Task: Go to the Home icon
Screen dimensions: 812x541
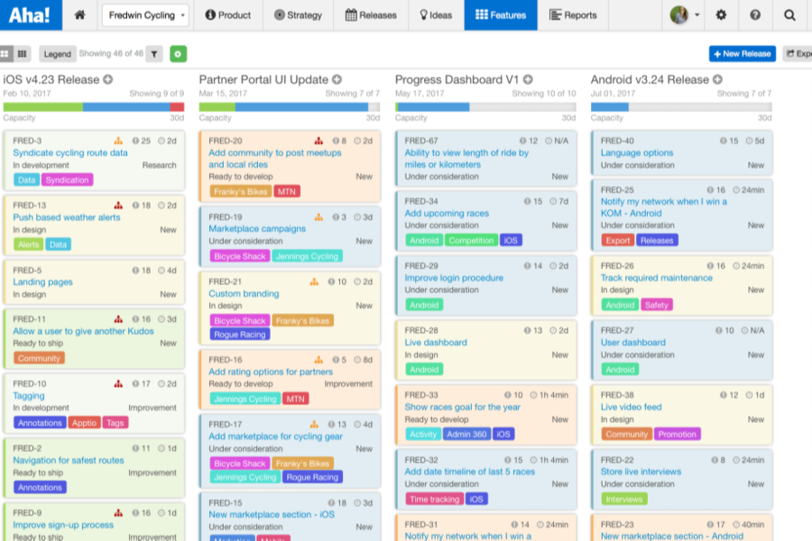Action: (80, 15)
